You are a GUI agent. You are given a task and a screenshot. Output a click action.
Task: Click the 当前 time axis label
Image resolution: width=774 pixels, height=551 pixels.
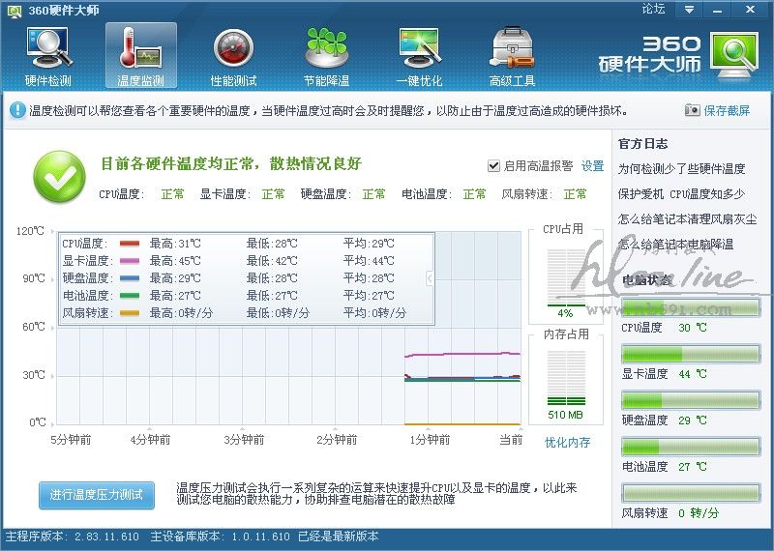511,440
